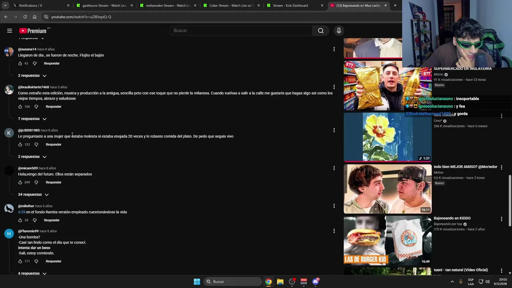Open @micam509 channel link
Image resolution: width=512 pixels, height=288 pixels.
coord(28,168)
